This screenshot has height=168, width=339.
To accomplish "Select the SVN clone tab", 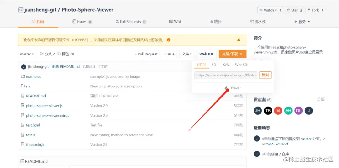I will pos(226,65).
